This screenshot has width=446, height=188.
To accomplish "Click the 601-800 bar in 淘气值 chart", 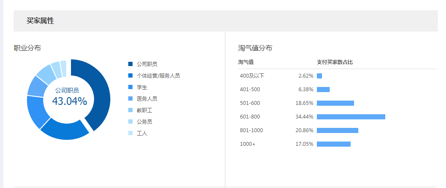I will pyautogui.click(x=351, y=117).
